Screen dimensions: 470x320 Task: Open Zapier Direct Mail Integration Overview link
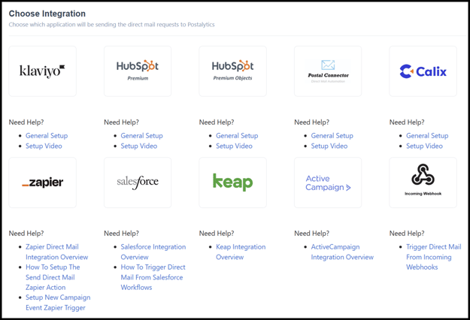(56, 252)
